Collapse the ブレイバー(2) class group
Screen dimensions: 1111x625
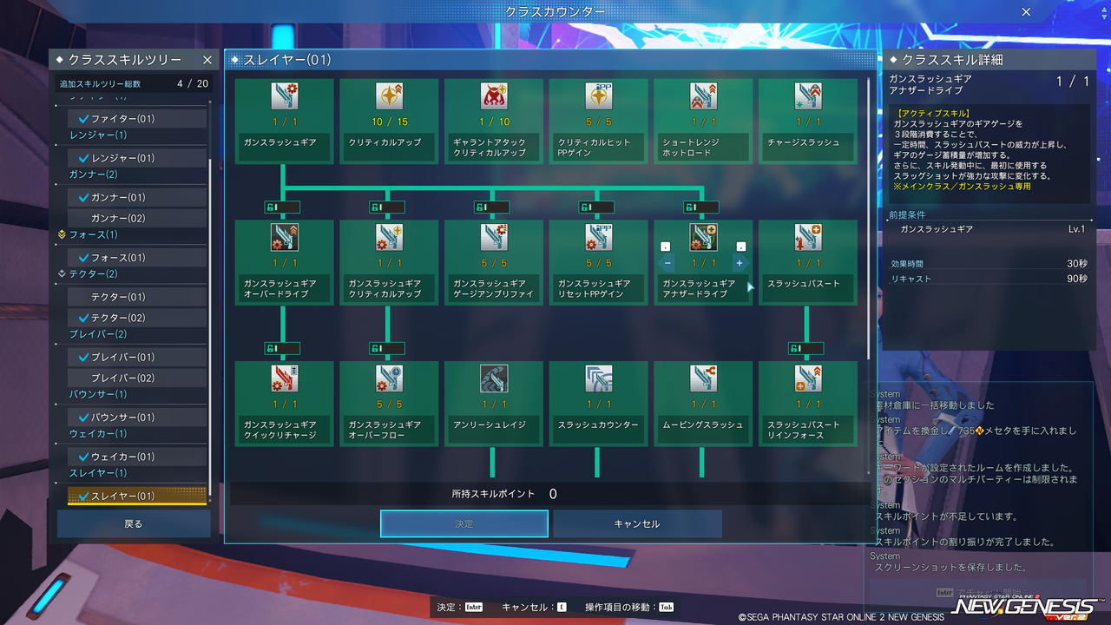98,334
